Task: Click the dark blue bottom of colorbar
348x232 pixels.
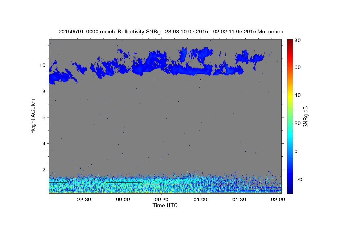Action: pyautogui.click(x=290, y=190)
